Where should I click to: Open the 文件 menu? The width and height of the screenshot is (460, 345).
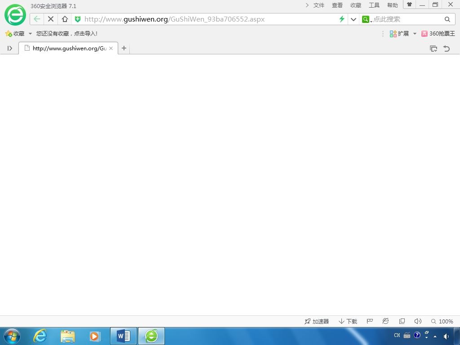point(319,5)
